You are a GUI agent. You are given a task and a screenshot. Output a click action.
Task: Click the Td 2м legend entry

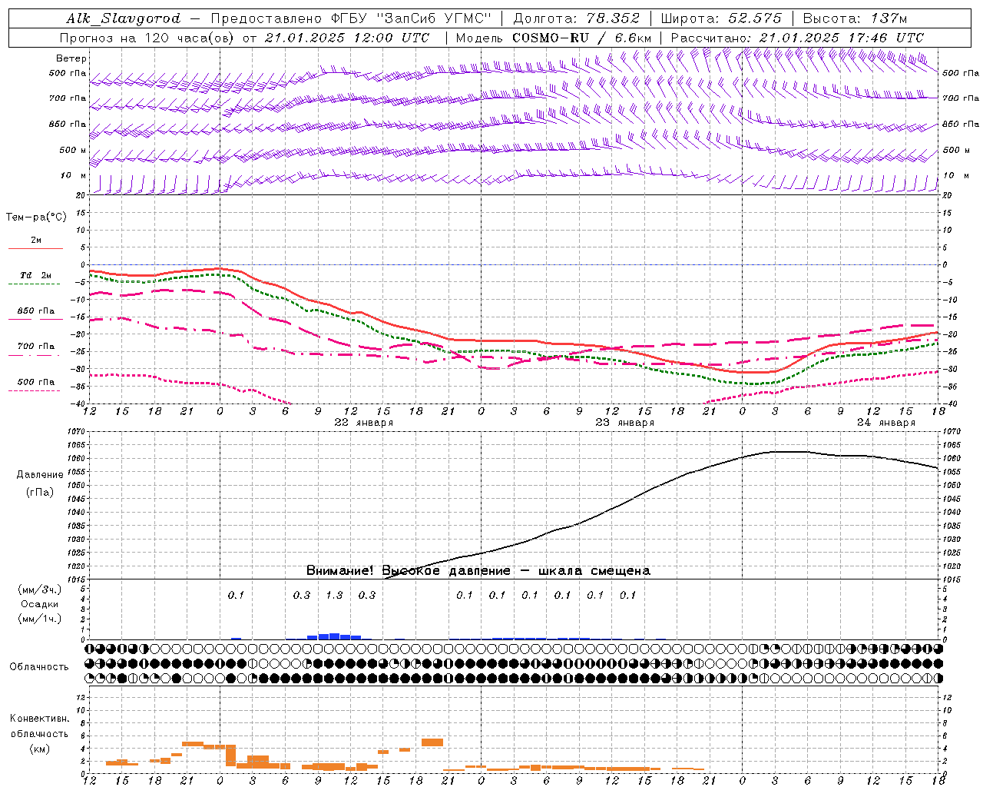[36, 275]
